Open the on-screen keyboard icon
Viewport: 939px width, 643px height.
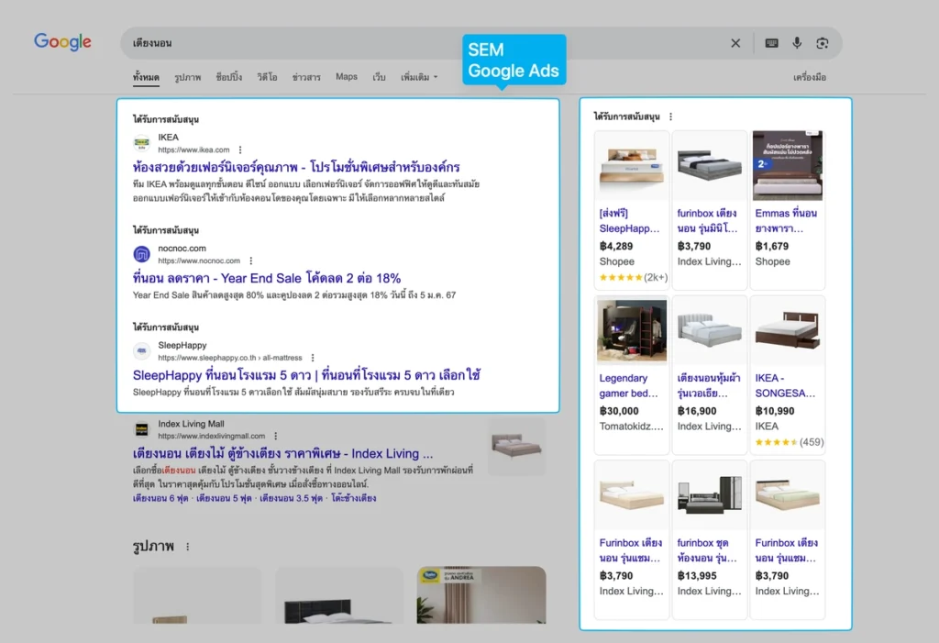click(771, 43)
